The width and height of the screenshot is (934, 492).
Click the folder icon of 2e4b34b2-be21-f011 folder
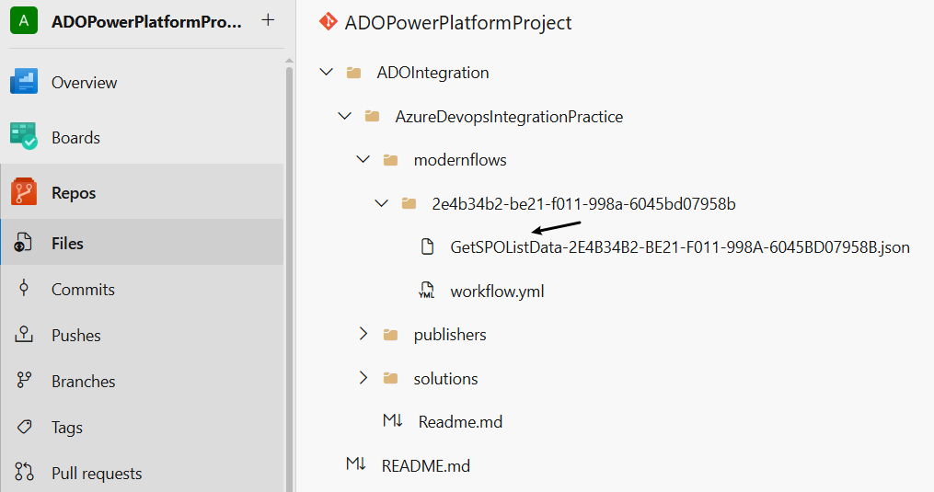click(409, 204)
